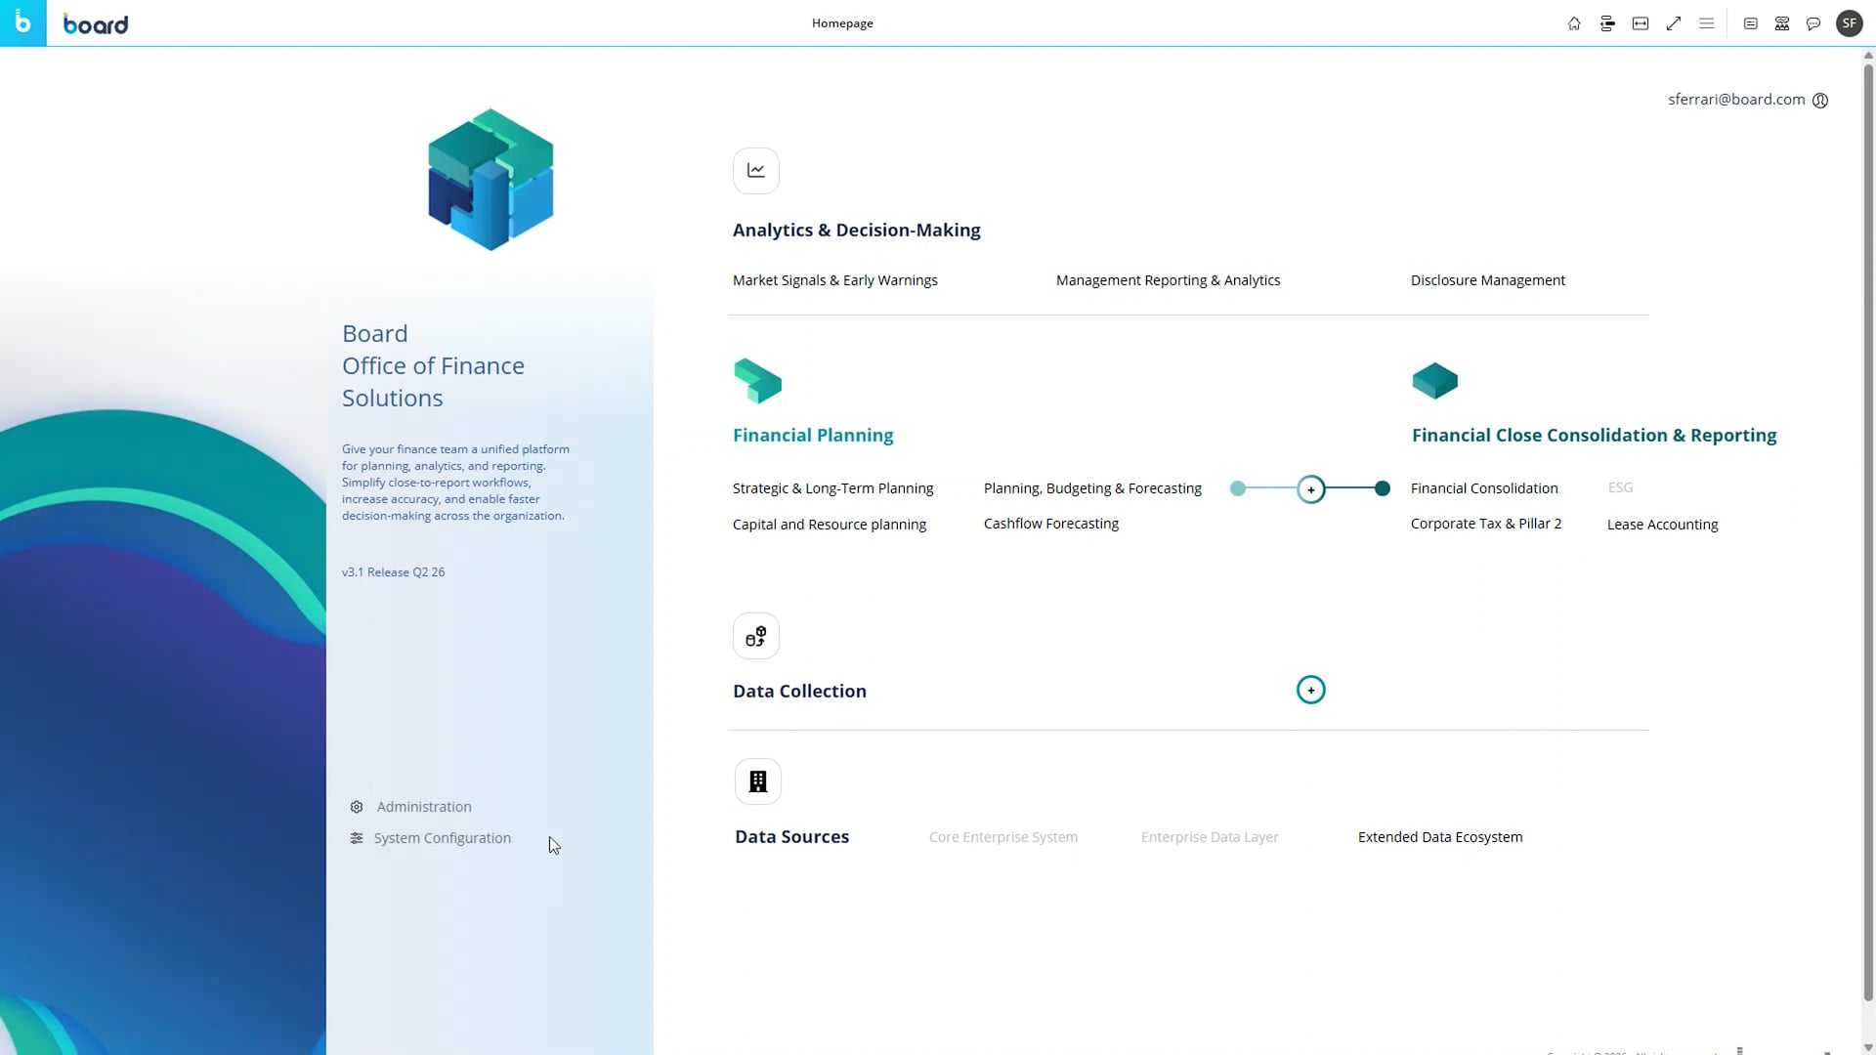Go to Home via the house icon
Screen dimensions: 1876x1055
click(x=1574, y=23)
